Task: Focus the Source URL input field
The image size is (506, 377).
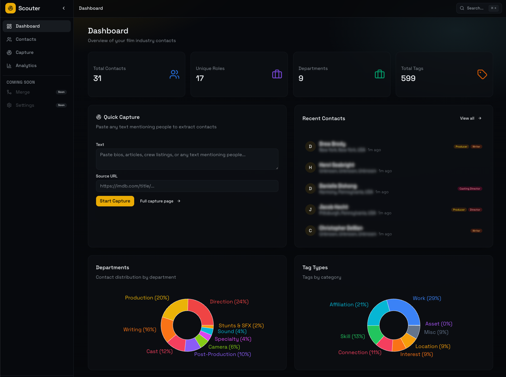Action: [x=187, y=186]
